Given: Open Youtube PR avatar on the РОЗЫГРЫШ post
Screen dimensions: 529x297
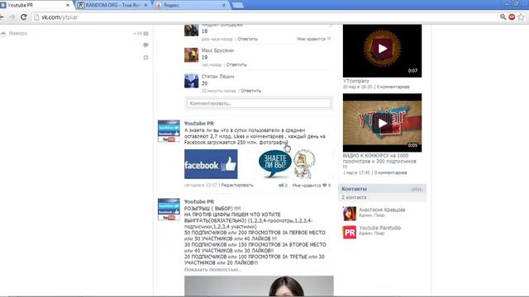Looking at the screenshot, I should tap(169, 209).
